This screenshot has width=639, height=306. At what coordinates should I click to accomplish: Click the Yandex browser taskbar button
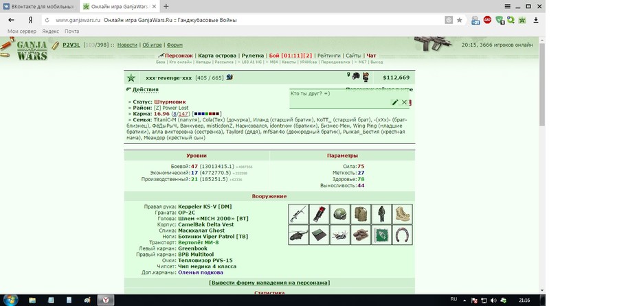pyautogui.click(x=106, y=301)
